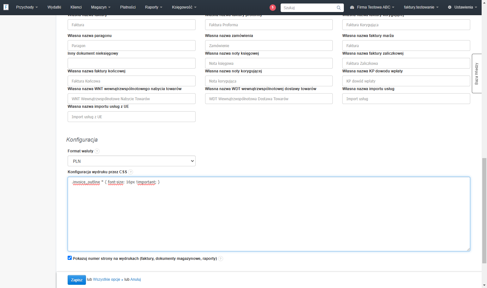Click the Import usług z UE field

click(131, 117)
